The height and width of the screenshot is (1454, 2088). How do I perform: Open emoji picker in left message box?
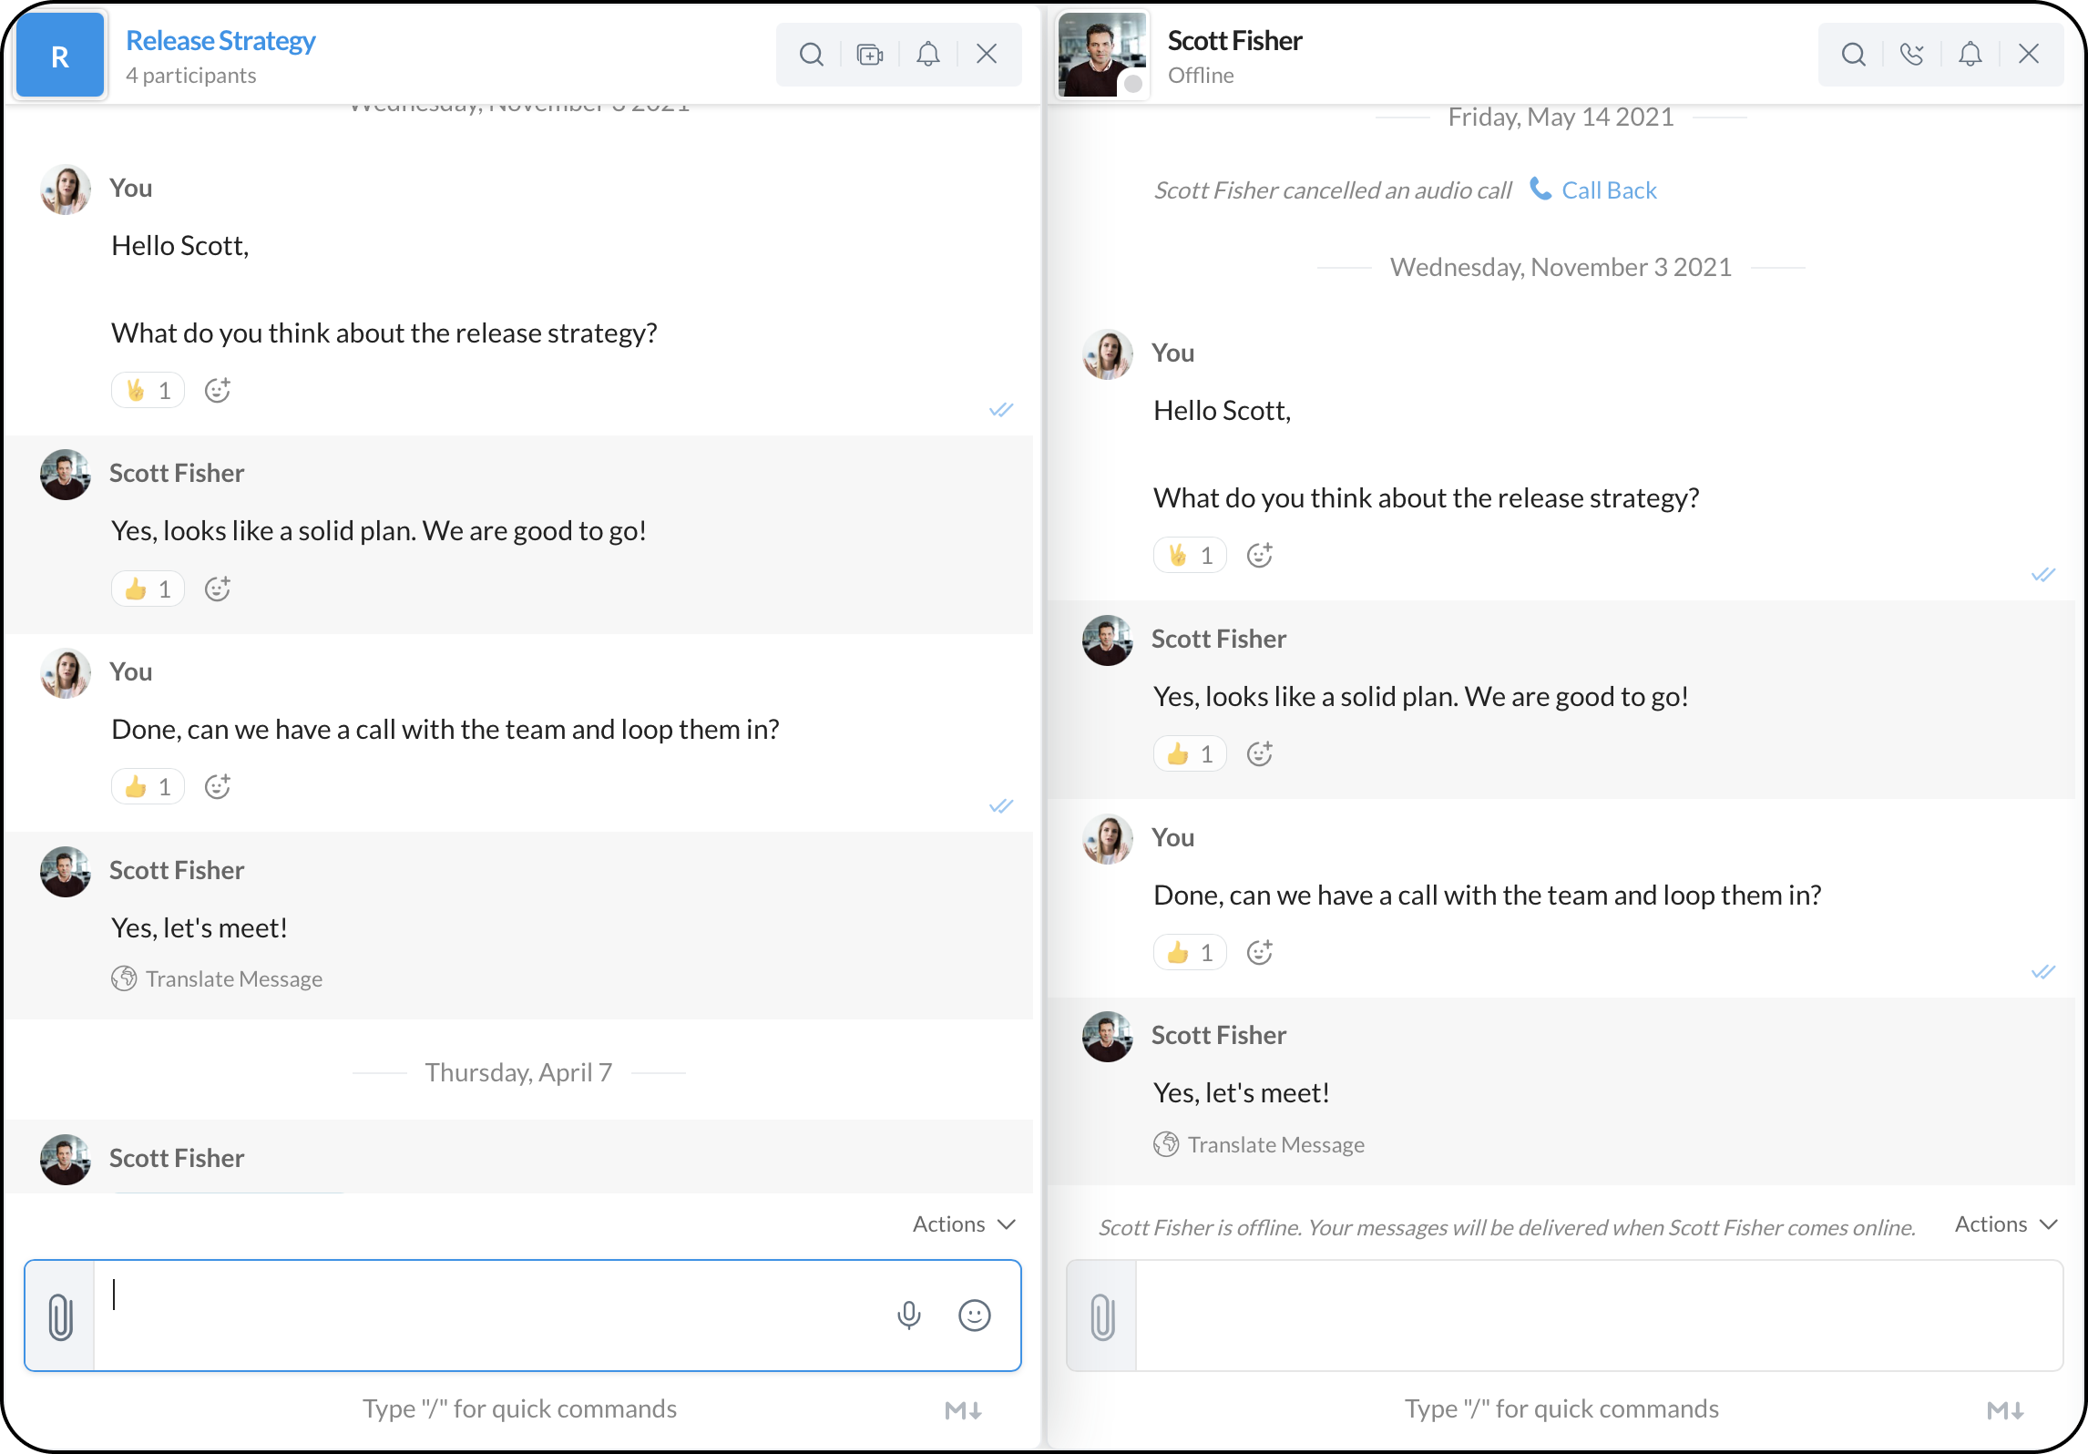[x=974, y=1315]
